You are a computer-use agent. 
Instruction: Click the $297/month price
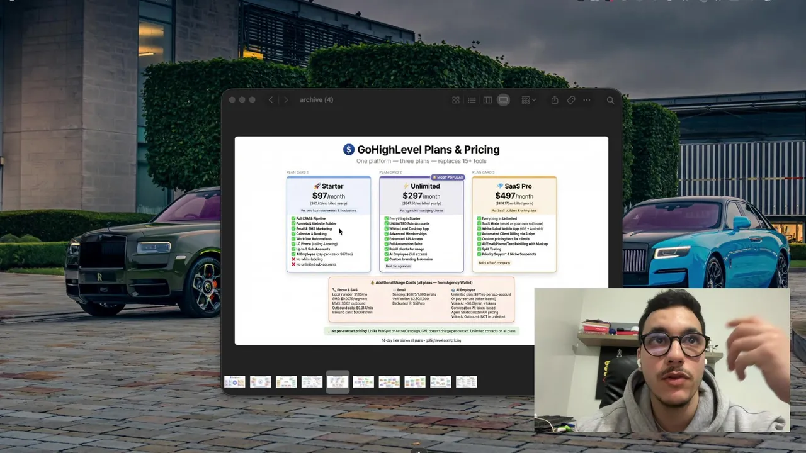421,196
